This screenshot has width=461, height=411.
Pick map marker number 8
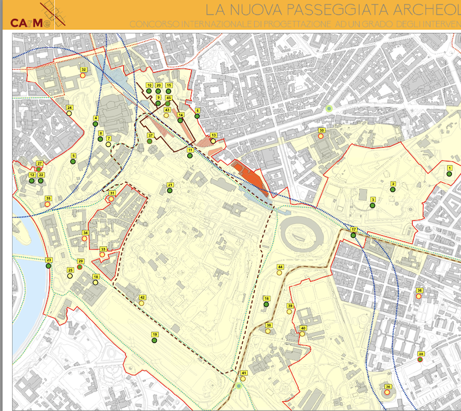click(x=100, y=139)
